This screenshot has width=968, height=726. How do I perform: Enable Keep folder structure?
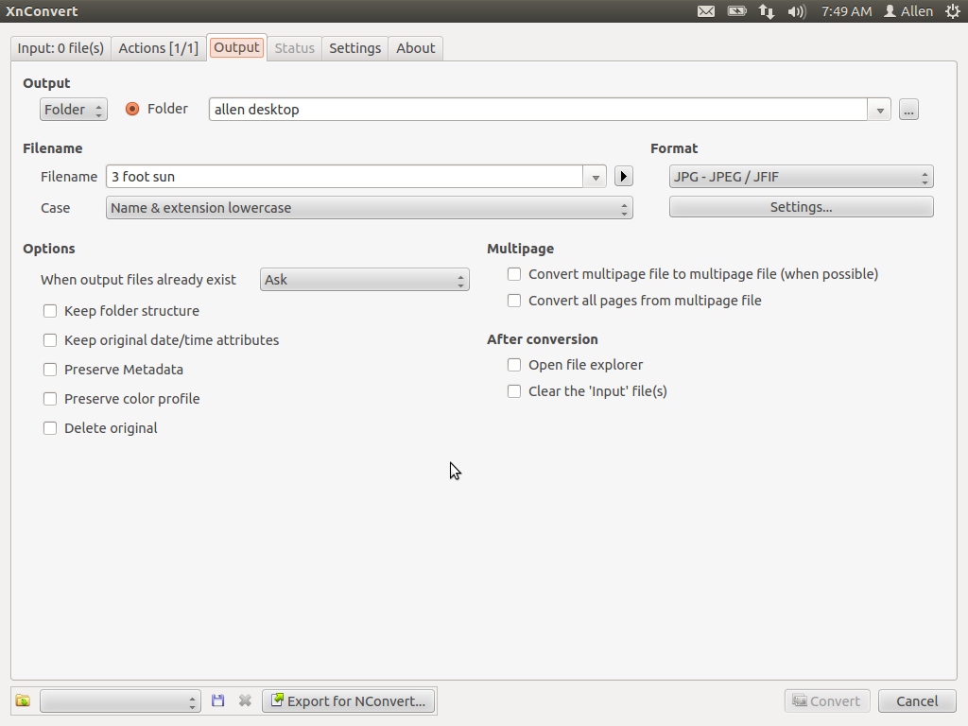point(50,311)
